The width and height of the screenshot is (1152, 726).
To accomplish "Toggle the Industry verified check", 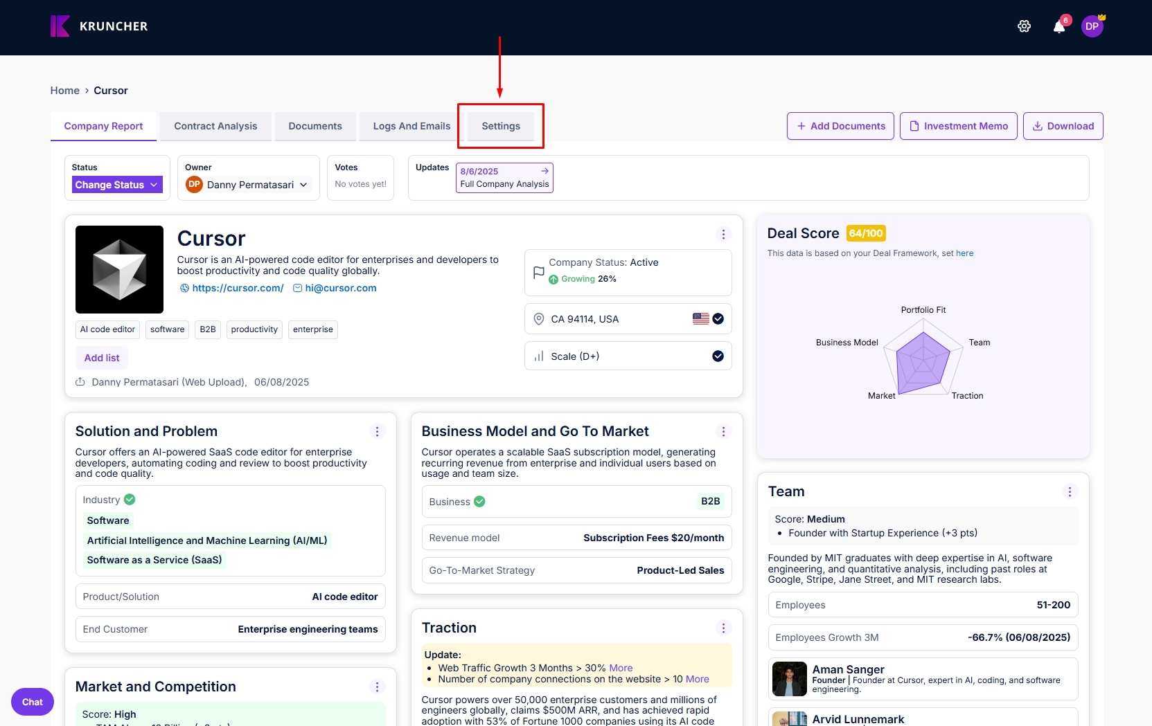I will point(130,500).
